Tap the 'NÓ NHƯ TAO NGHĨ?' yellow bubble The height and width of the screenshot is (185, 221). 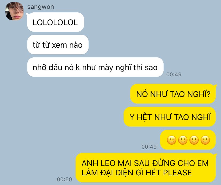point(173,94)
